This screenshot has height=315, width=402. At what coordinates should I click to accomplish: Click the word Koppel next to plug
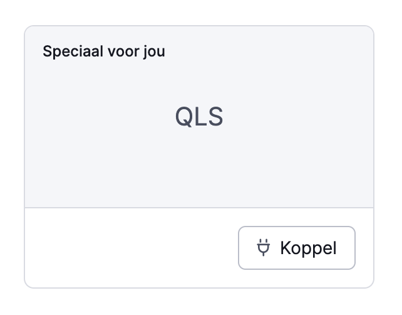[x=308, y=248]
